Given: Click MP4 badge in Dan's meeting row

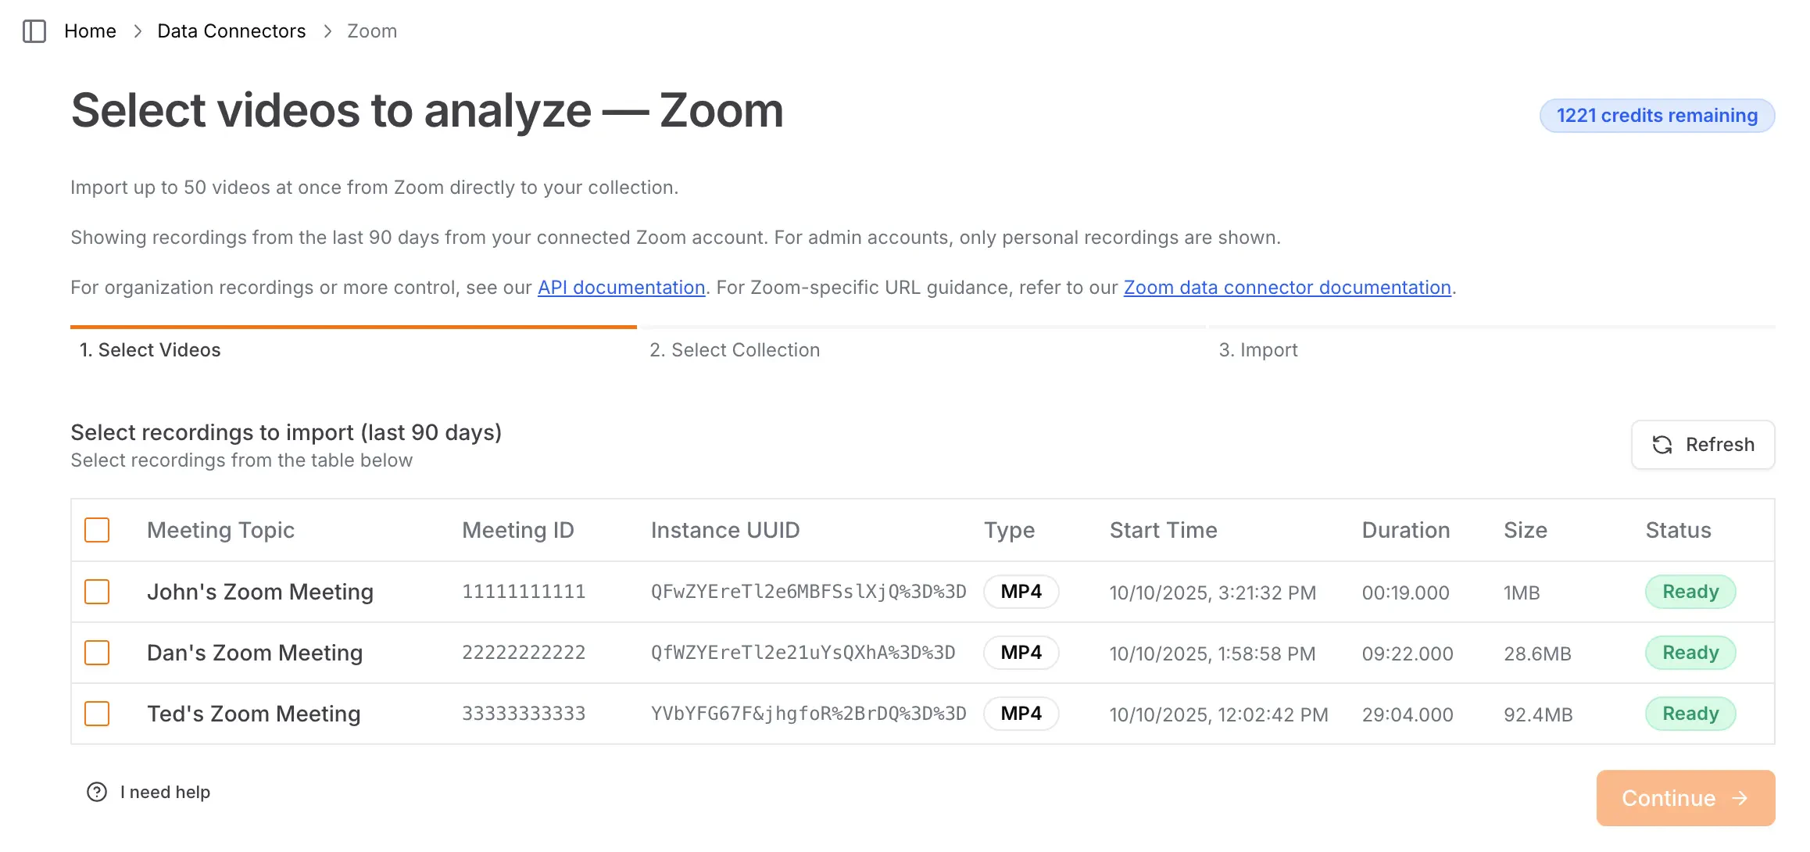Looking at the screenshot, I should (x=1021, y=653).
